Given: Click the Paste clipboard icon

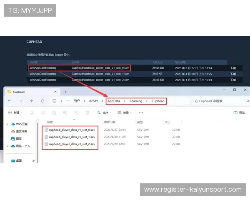Looking at the screenshot, I should (x=54, y=113).
